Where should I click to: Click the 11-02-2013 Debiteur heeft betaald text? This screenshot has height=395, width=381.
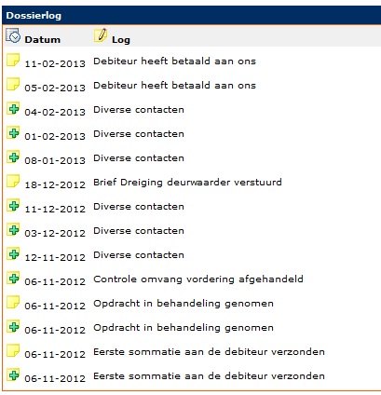point(174,61)
